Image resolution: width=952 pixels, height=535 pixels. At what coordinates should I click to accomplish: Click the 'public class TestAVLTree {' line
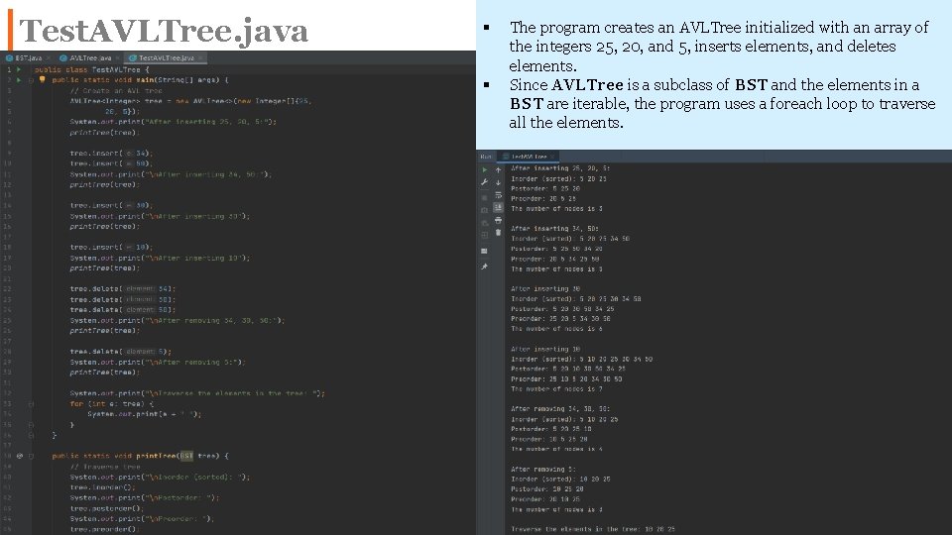coord(91,69)
